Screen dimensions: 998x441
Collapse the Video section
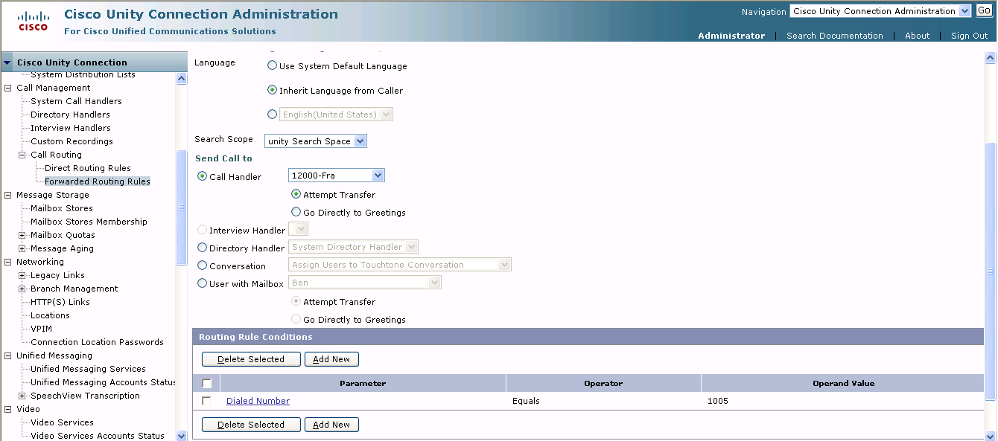(x=8, y=409)
